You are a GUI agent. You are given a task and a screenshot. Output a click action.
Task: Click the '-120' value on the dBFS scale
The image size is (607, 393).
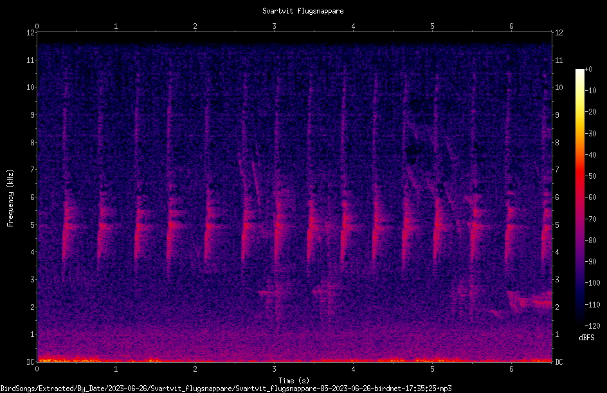[x=592, y=325]
